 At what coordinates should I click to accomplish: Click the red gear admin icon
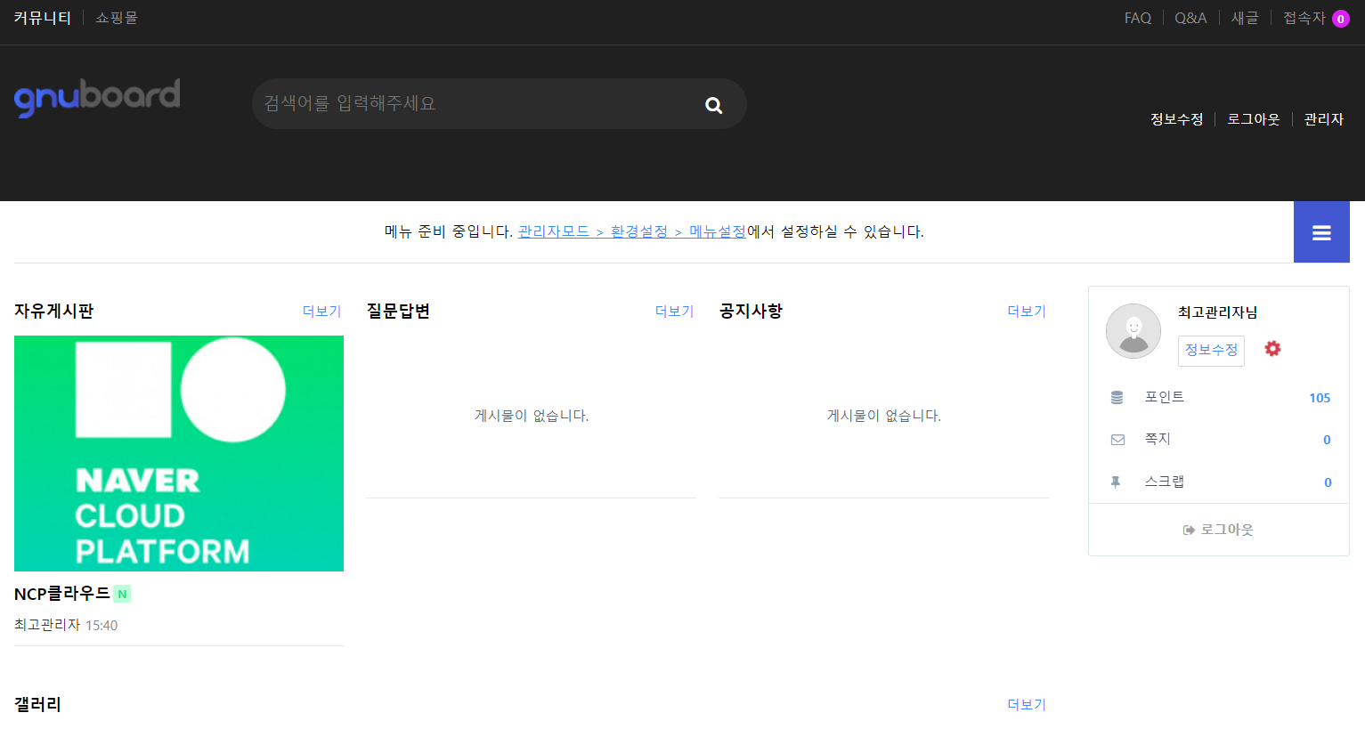1273,349
